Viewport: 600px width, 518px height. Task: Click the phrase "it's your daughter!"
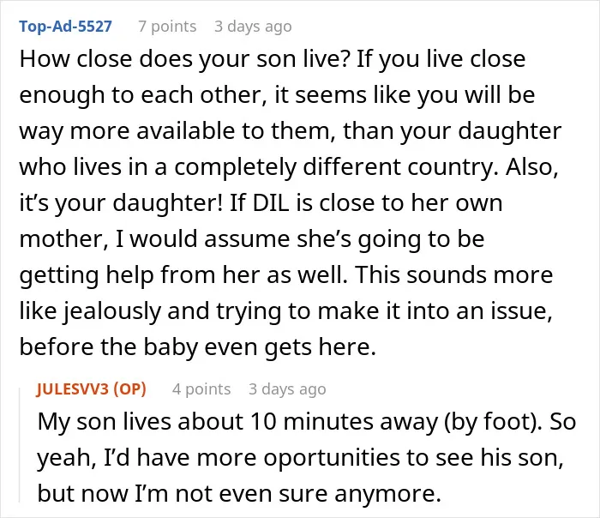tap(121, 203)
